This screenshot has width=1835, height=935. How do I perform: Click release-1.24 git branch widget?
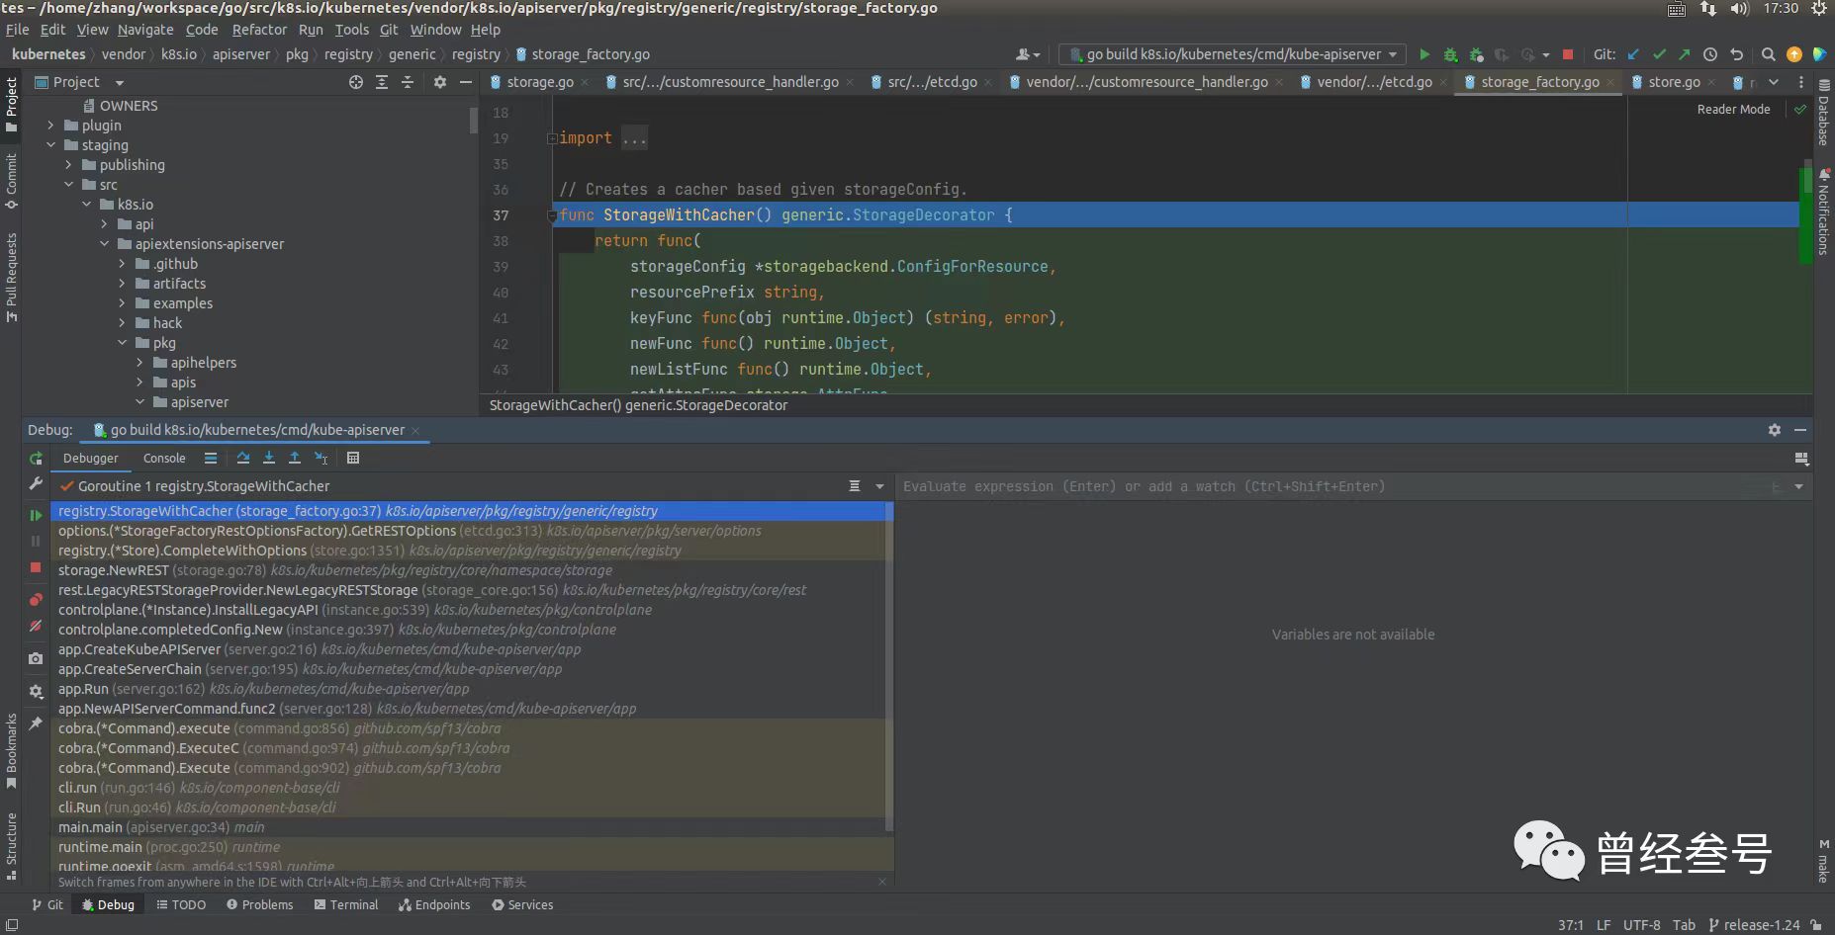tap(1754, 925)
